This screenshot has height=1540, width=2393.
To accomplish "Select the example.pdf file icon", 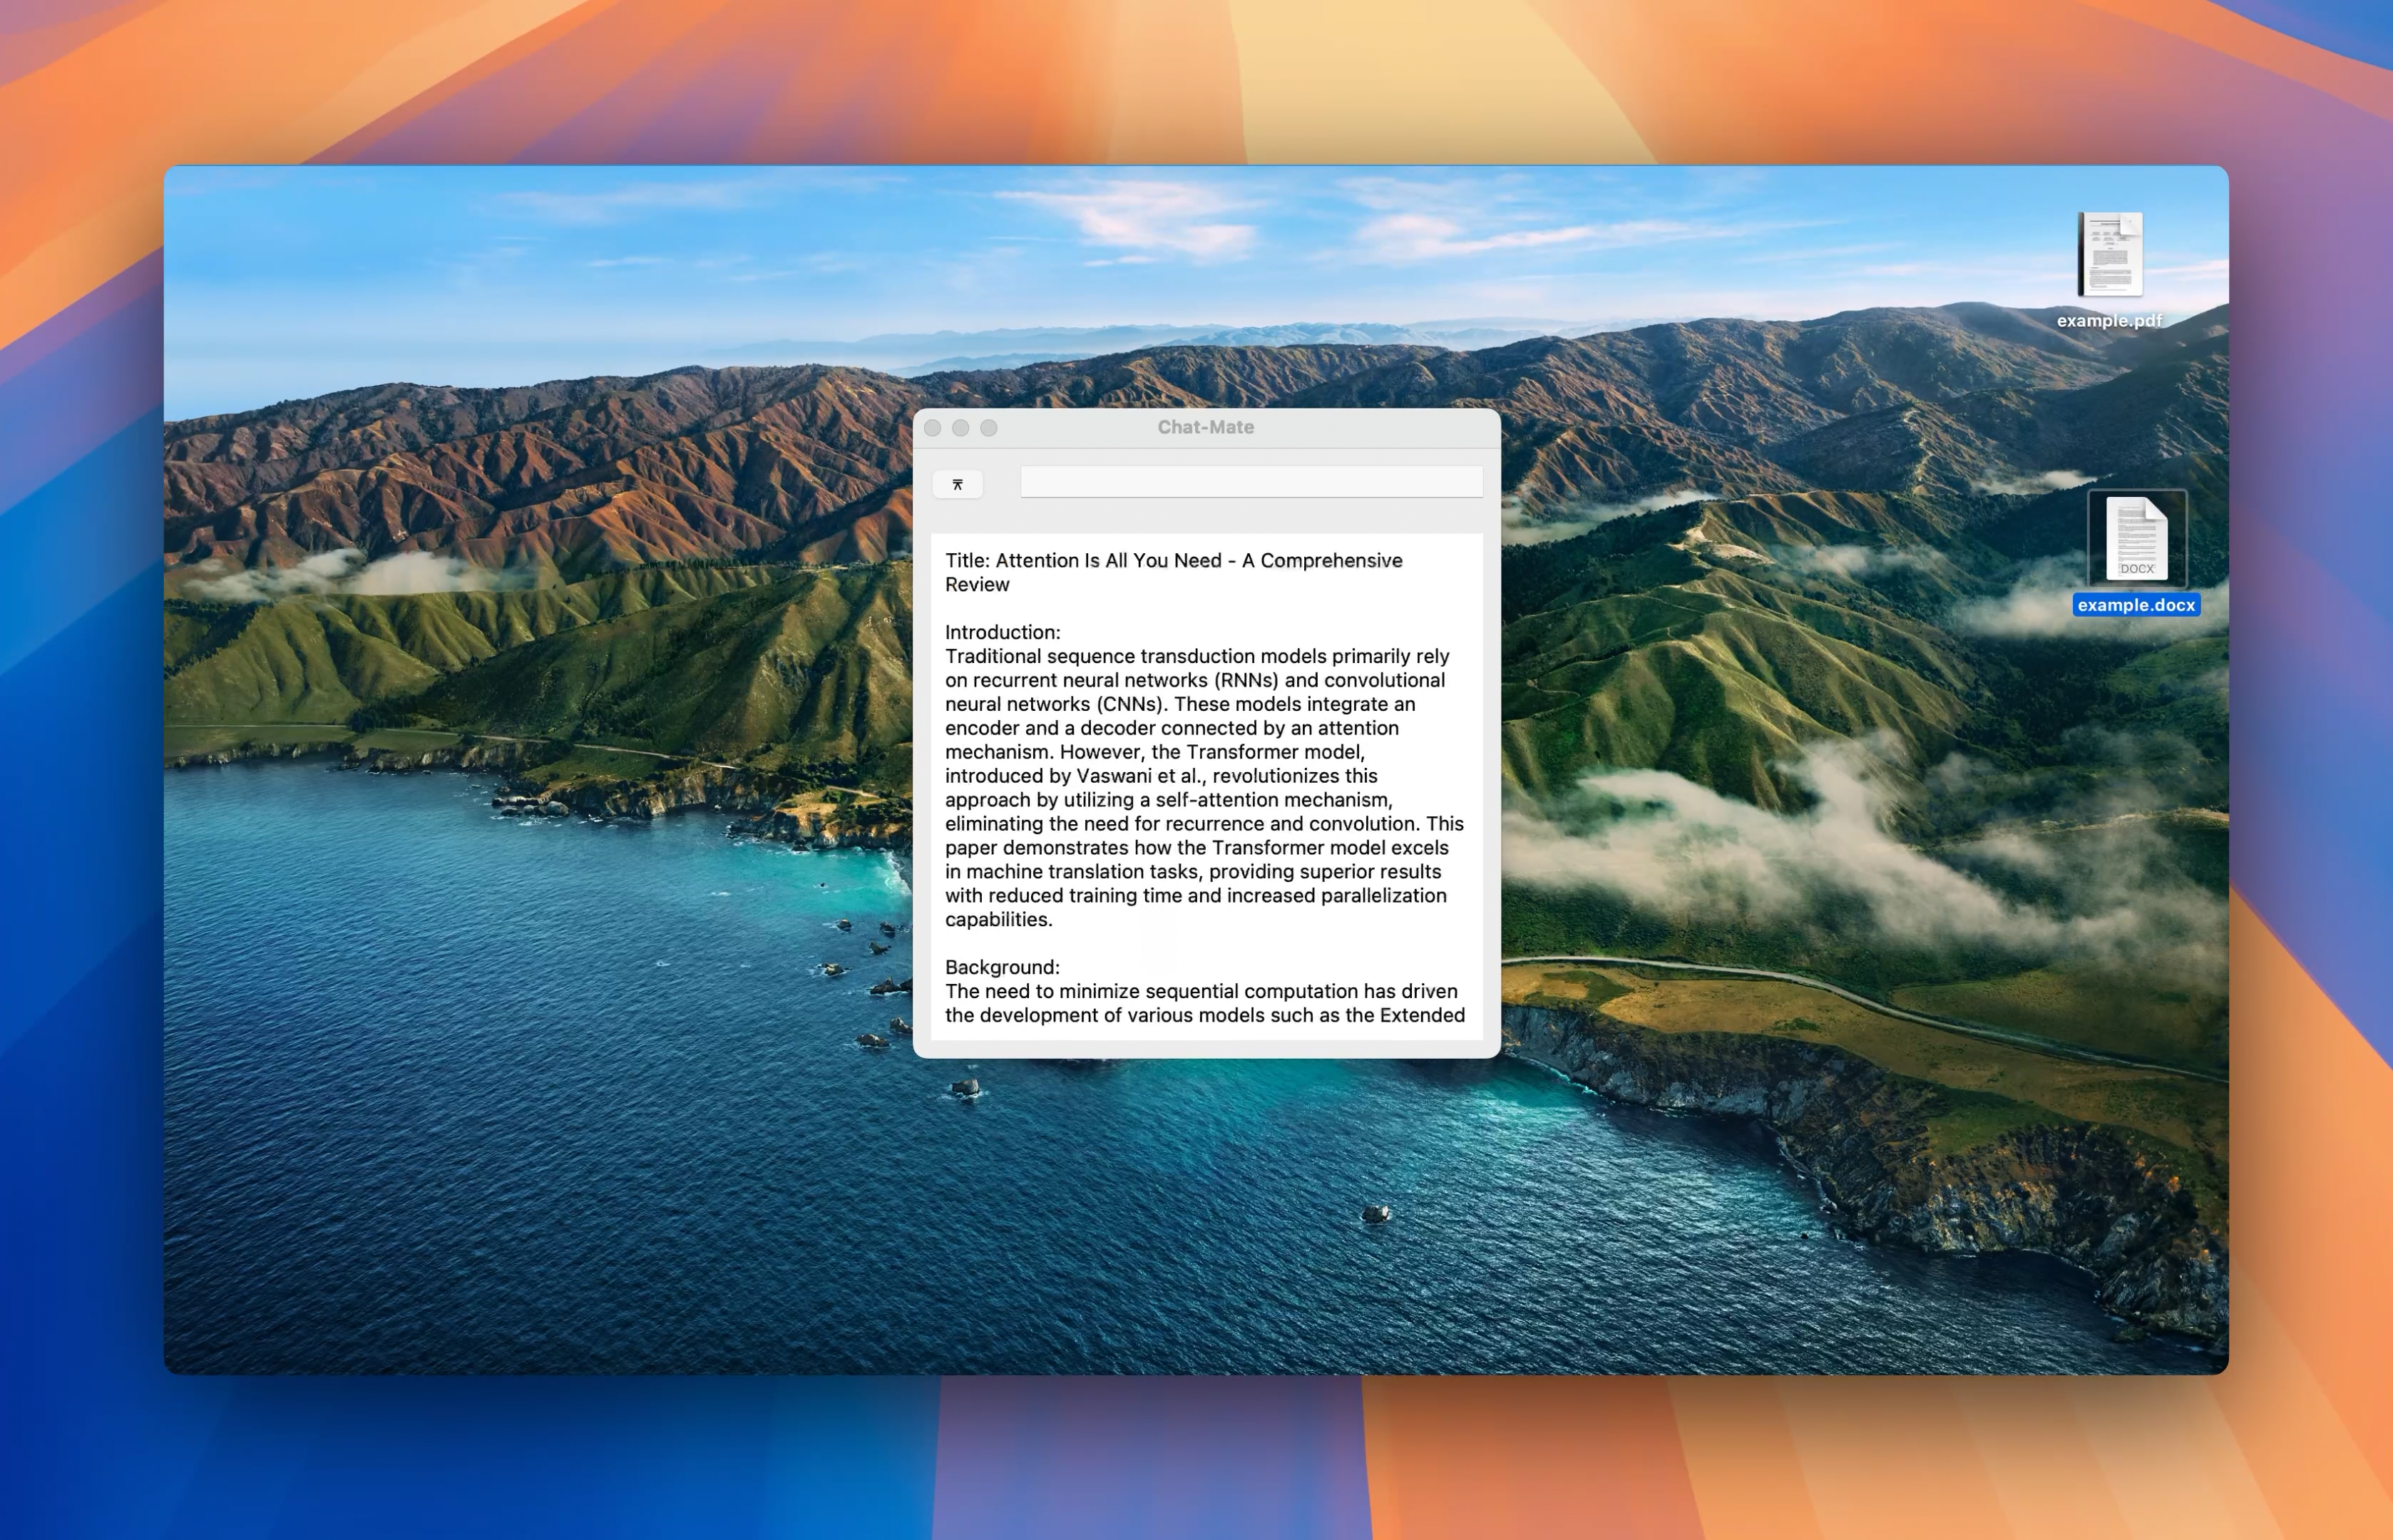I will click(x=2110, y=254).
